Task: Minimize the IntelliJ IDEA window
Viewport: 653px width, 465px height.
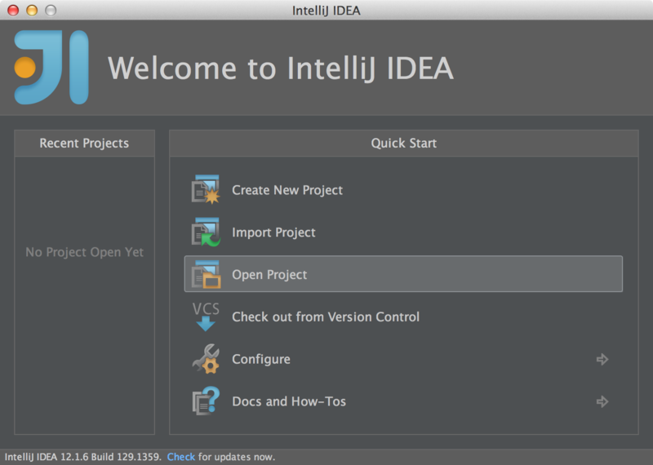Action: point(32,10)
